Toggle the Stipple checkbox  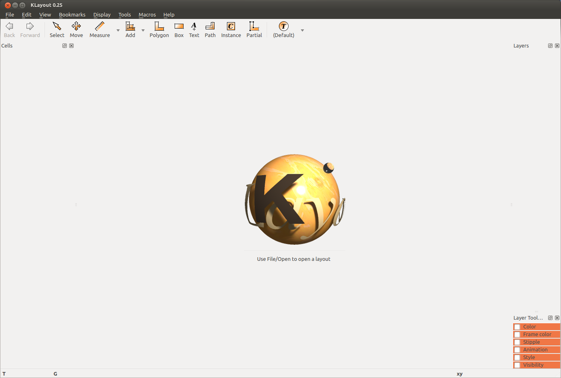[518, 342]
